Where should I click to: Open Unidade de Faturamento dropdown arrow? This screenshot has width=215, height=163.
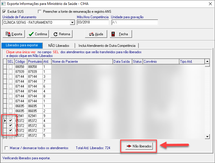[72, 22]
